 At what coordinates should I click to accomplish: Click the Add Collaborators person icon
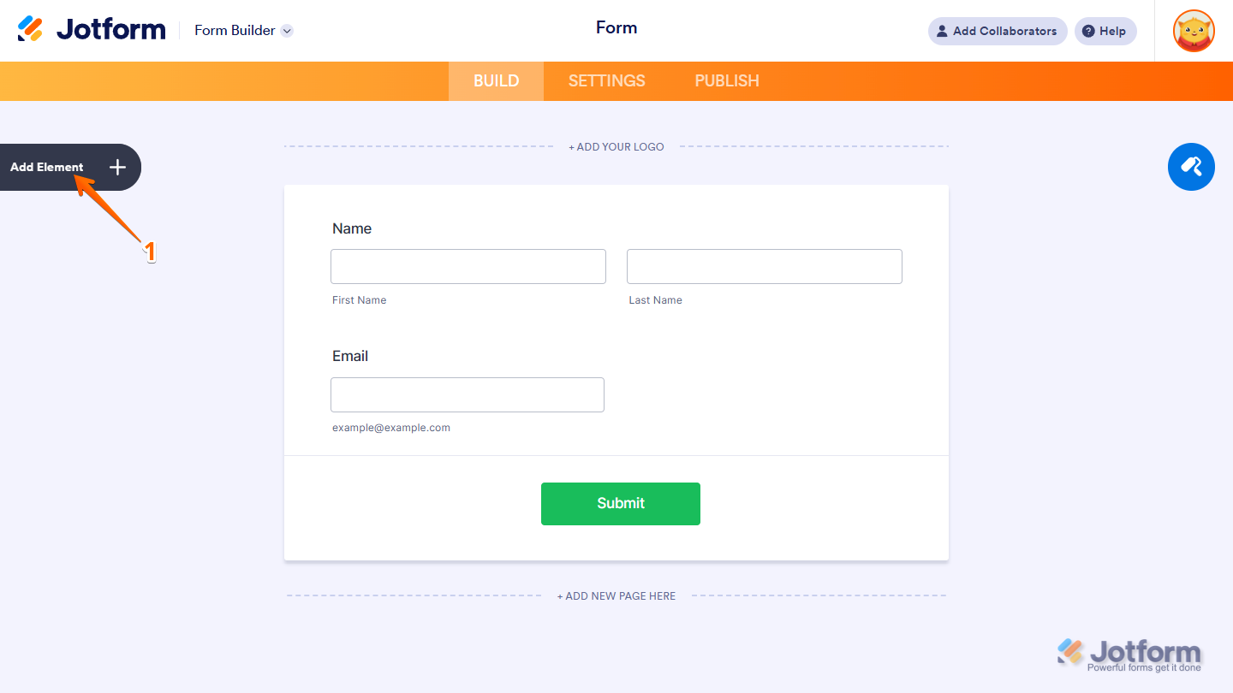941,31
